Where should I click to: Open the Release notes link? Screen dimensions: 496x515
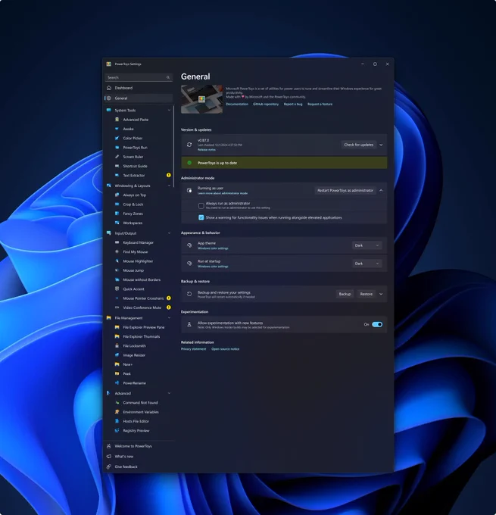tap(207, 150)
